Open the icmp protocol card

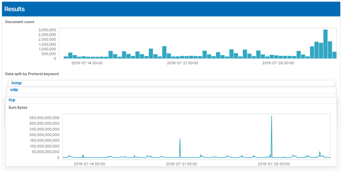[x=16, y=83]
